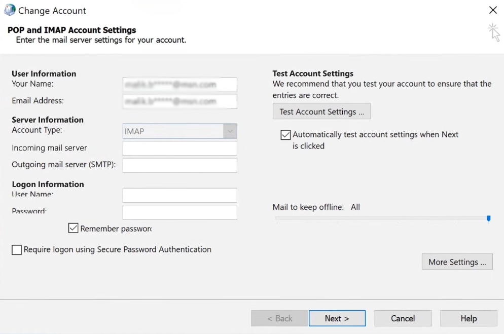Click the 'POP and IMAP Account Settings' heading

tap(71, 30)
